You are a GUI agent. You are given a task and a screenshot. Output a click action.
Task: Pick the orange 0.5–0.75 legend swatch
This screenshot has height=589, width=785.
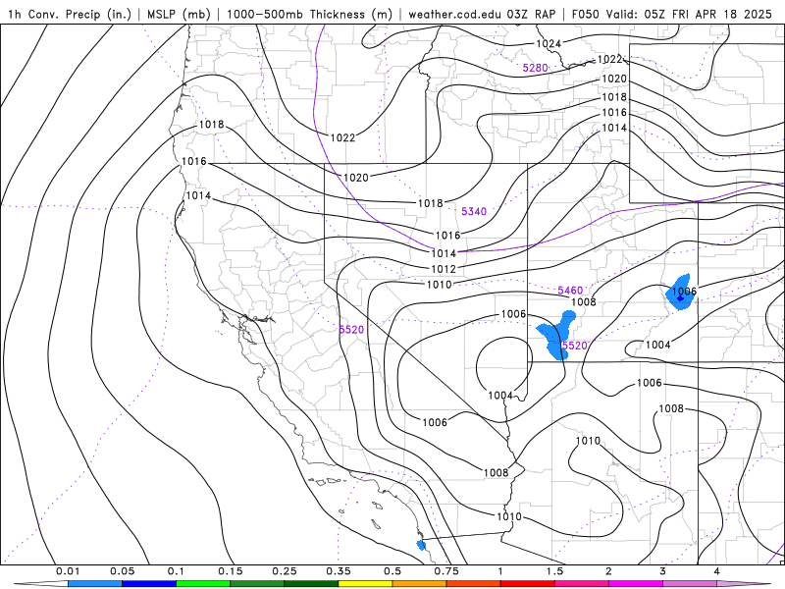click(420, 584)
